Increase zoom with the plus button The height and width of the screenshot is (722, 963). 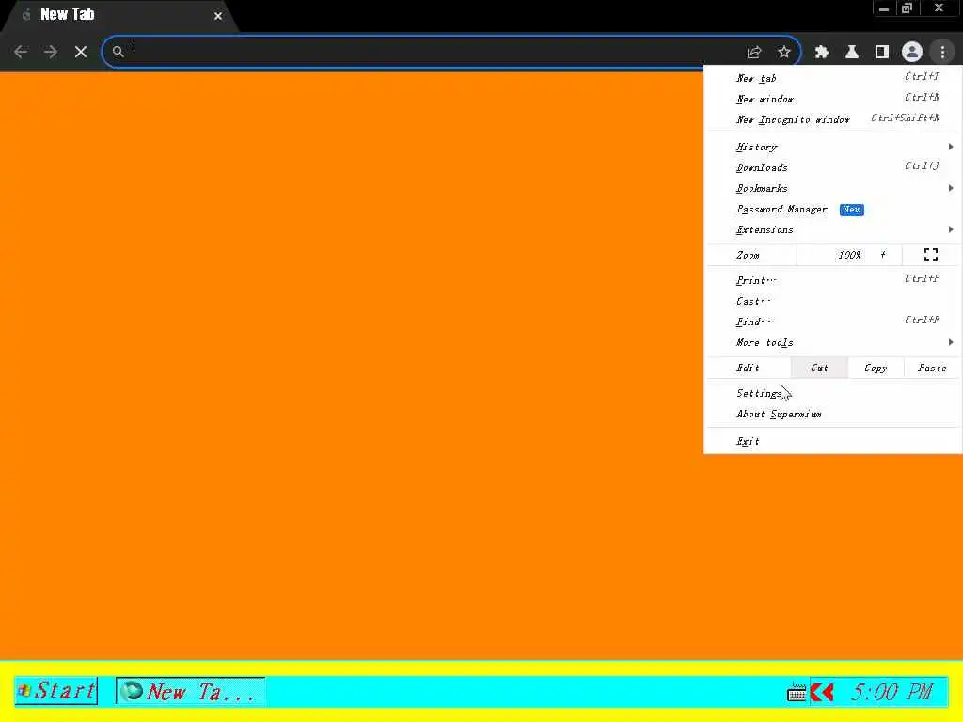(883, 255)
